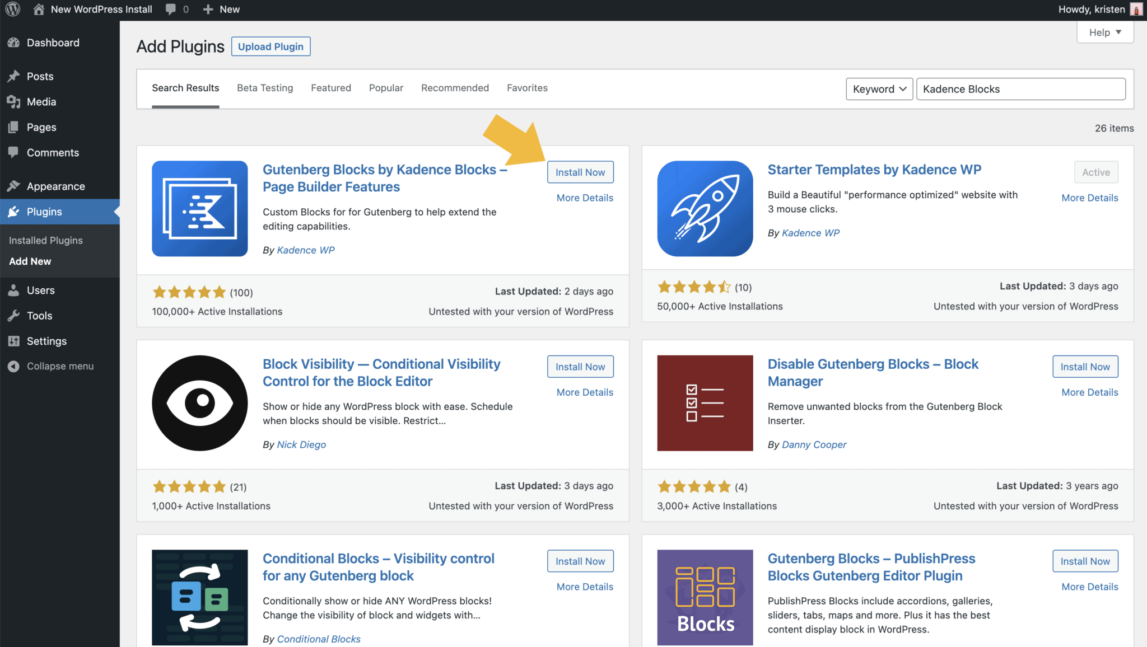1147x647 pixels.
Task: Switch to the Featured plugins tab
Action: coord(330,88)
